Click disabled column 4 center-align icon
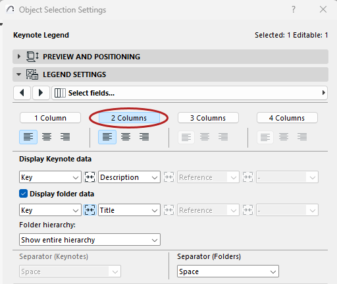 pos(284,137)
